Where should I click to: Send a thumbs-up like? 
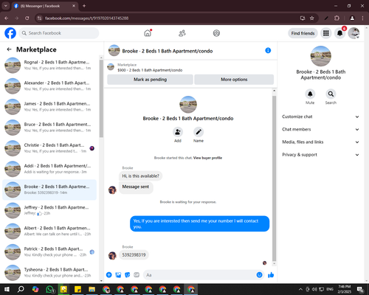pyautogui.click(x=271, y=275)
